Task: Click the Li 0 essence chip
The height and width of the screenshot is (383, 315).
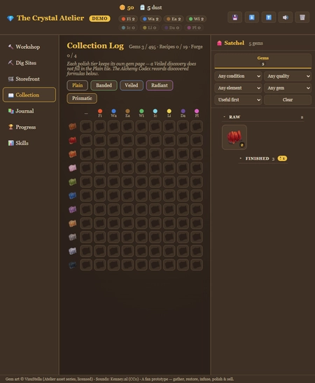Action: 150,27
